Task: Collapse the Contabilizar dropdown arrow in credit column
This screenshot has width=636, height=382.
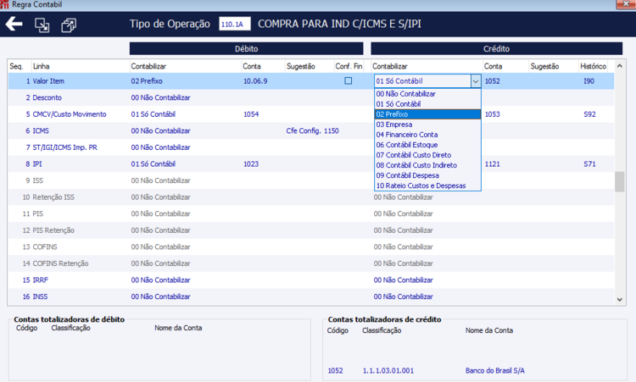Action: [476, 81]
